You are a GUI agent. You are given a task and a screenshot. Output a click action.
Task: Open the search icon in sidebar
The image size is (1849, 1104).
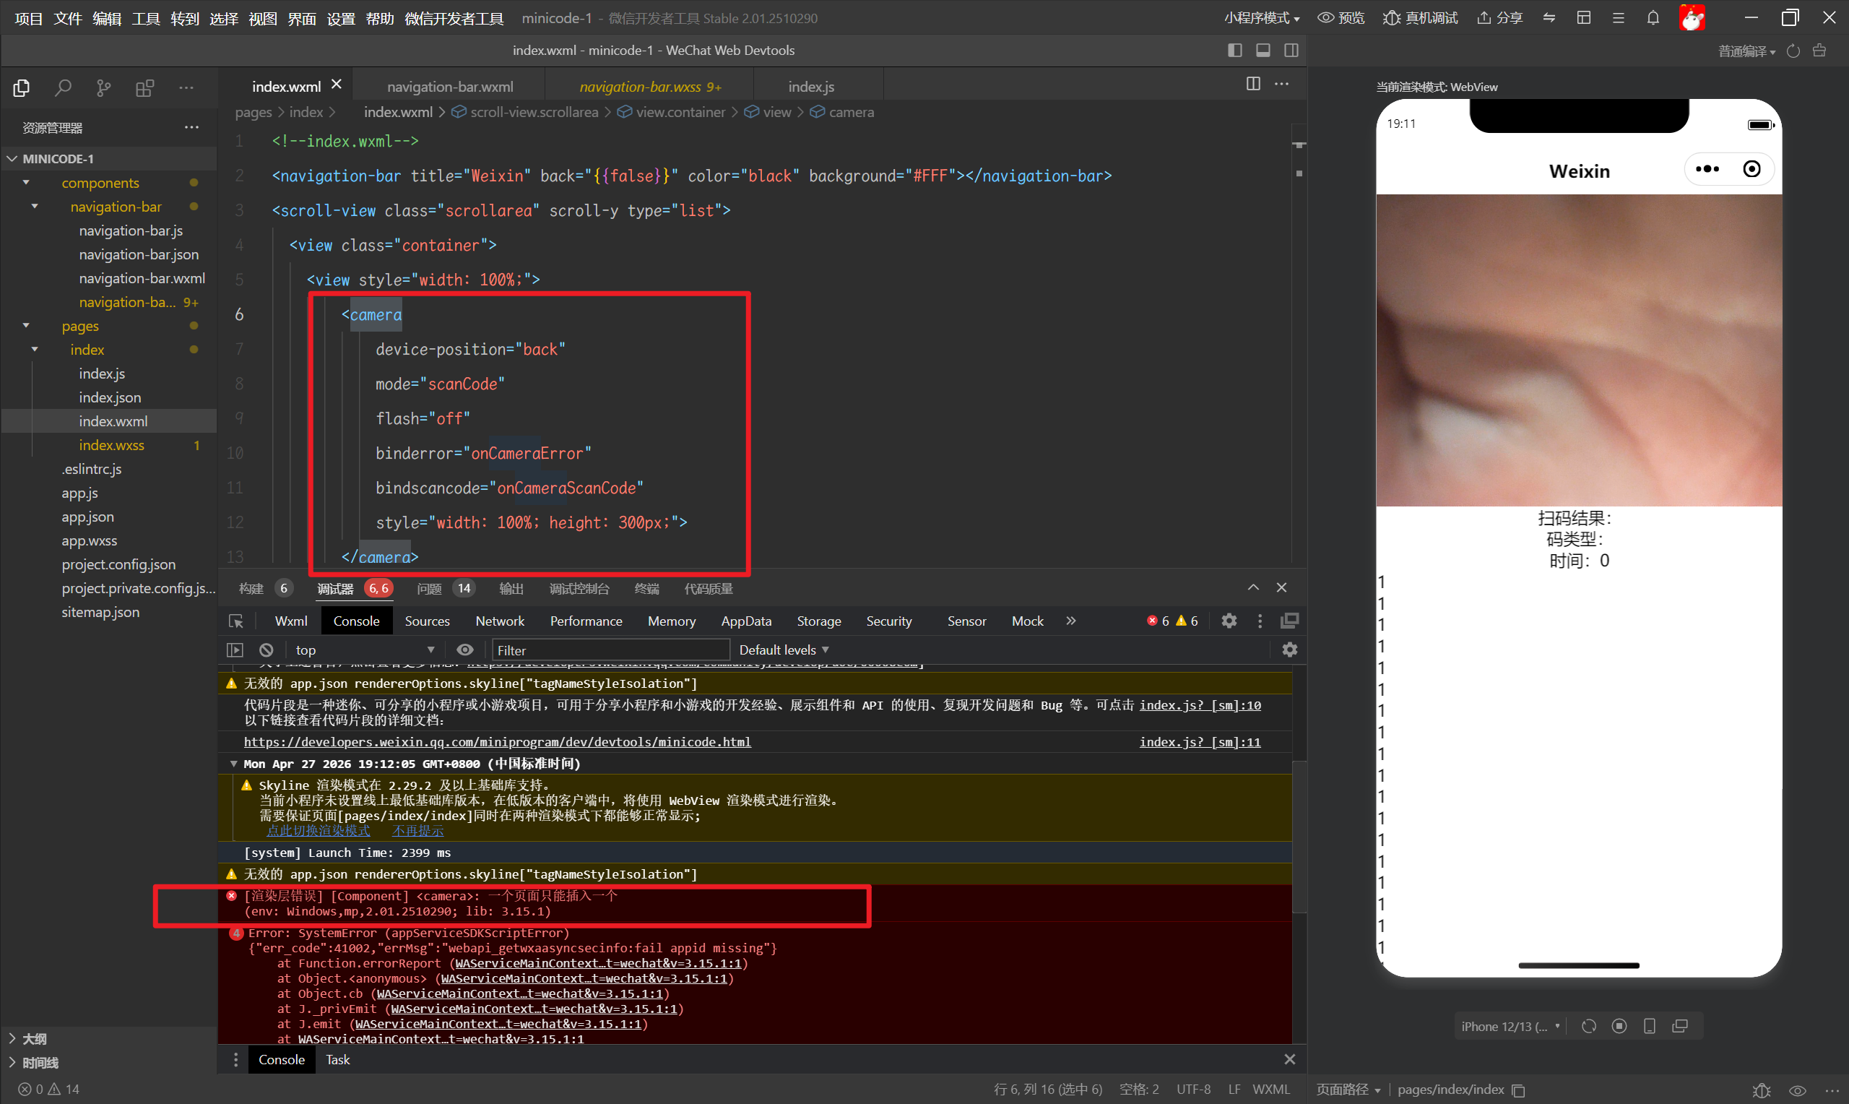[63, 89]
